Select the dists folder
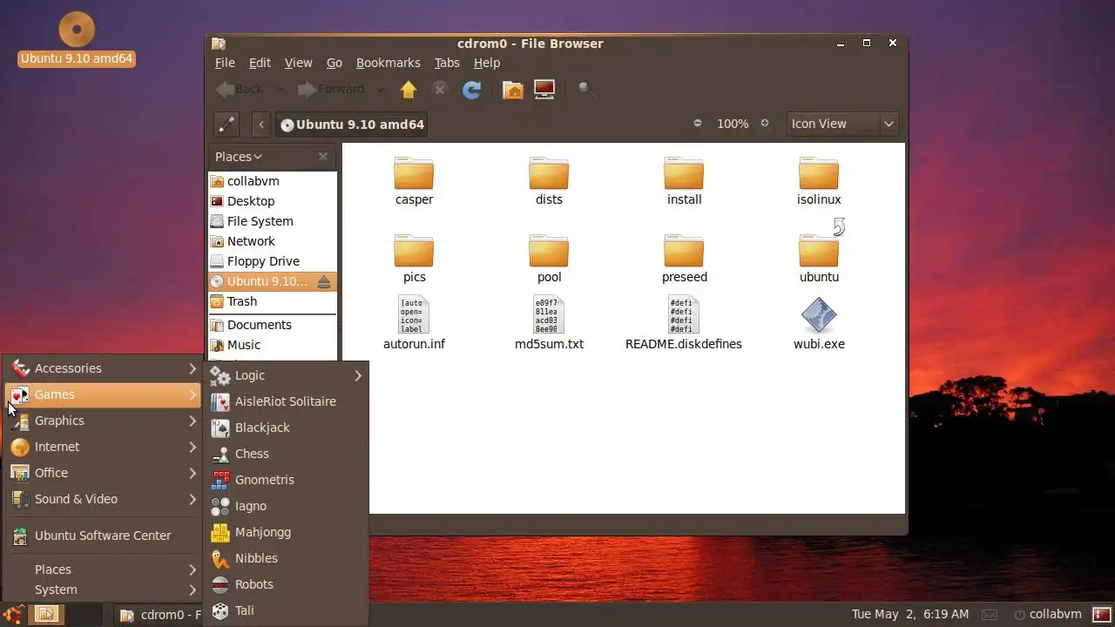The height and width of the screenshot is (627, 1115). coord(549,181)
